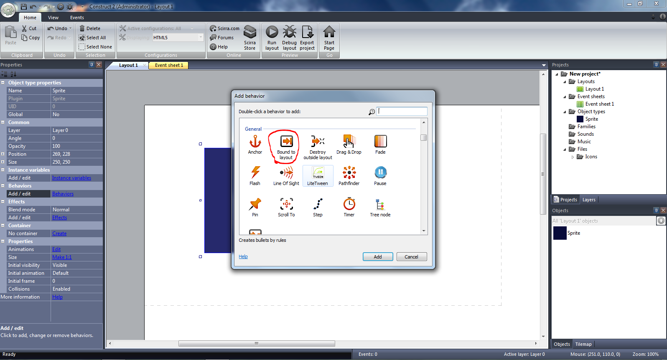This screenshot has width=667, height=360.
Task: Pick the Scroll To behavior
Action: tap(286, 207)
